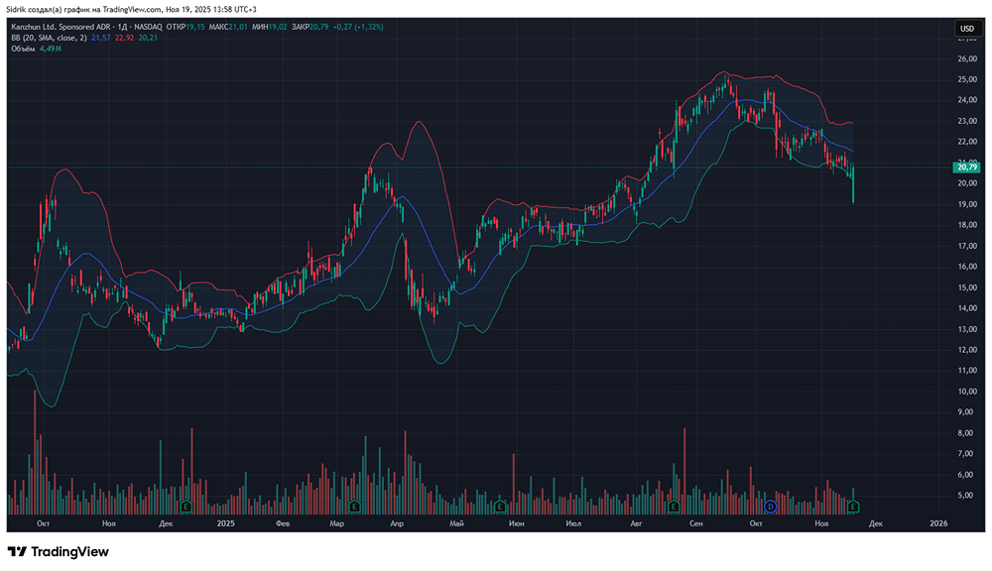The width and height of the screenshot is (992, 571).
Task: Open the latest earnings marker in November 2025
Action: tap(852, 507)
